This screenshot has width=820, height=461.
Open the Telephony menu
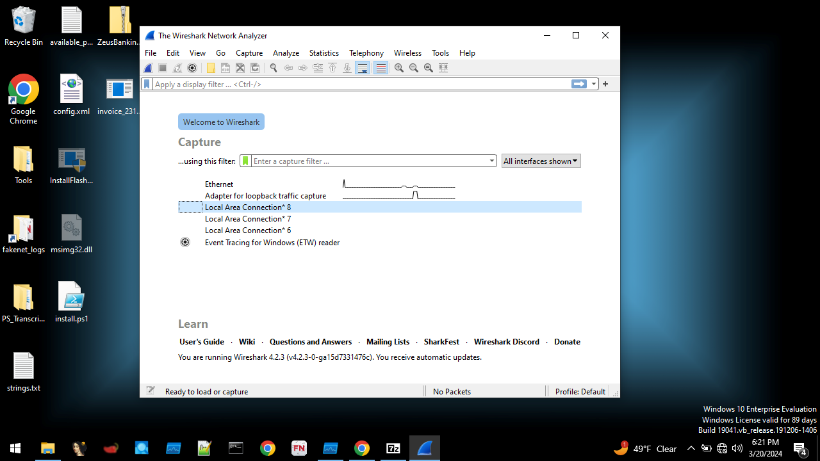click(x=366, y=53)
